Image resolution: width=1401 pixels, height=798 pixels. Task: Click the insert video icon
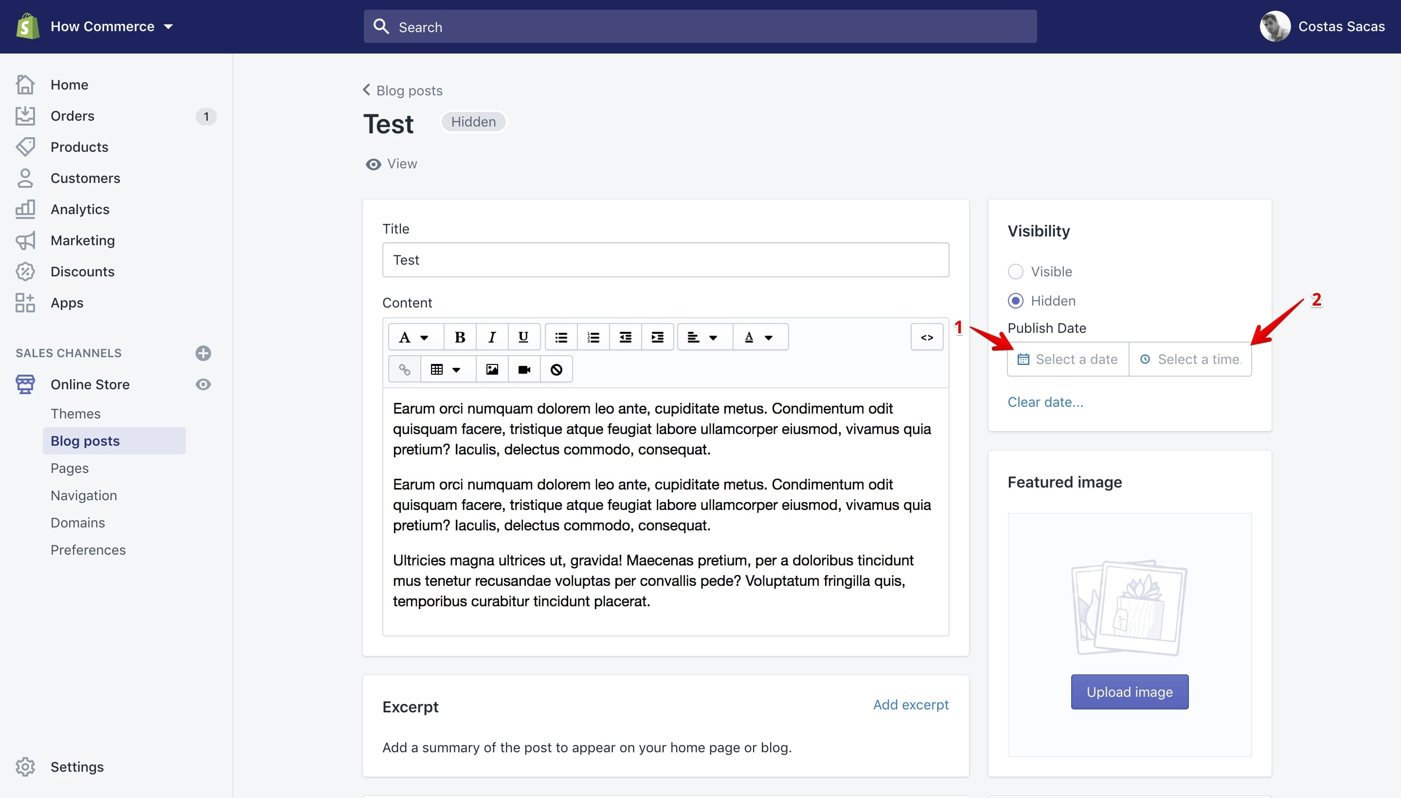point(524,369)
